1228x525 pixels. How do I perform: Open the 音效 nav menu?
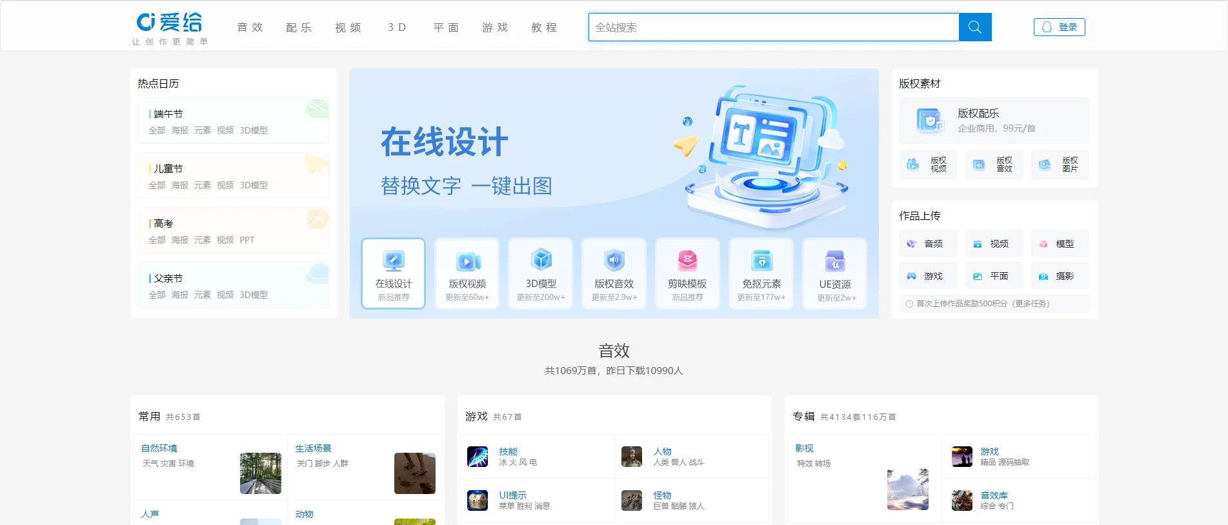250,27
